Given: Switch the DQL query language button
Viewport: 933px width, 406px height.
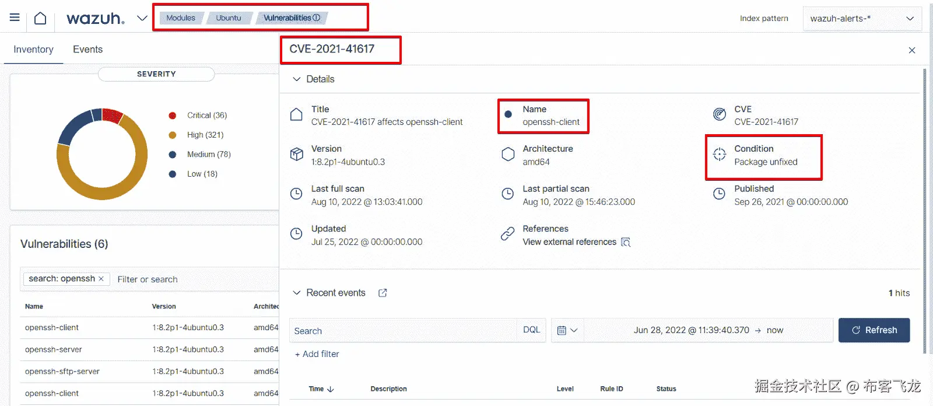Looking at the screenshot, I should click(x=531, y=330).
